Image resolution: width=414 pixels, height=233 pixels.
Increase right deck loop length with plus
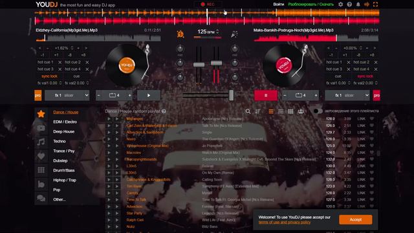point(316,95)
